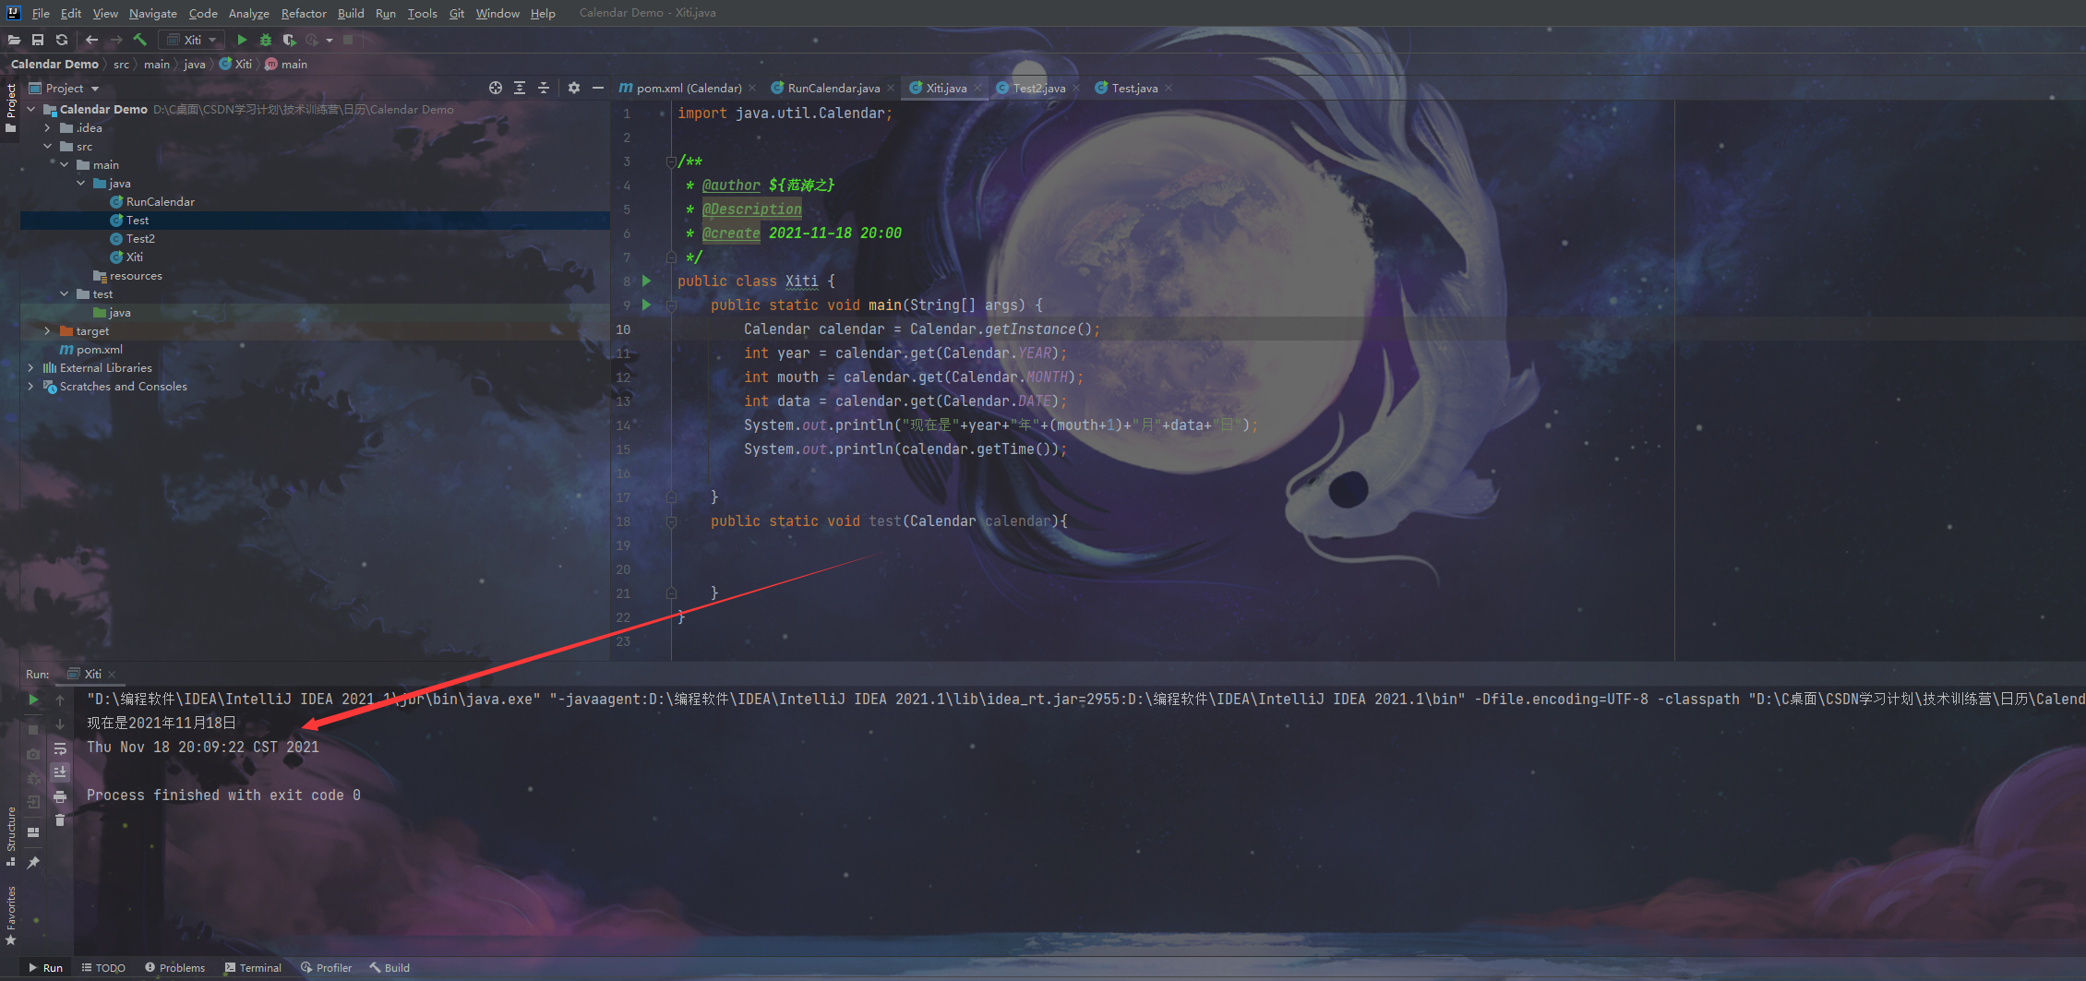Switch to the Test2.java editor tab
This screenshot has height=981, width=2086.
[x=1039, y=88]
